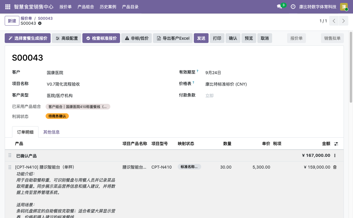The height and width of the screenshot is (218, 353).
Task: Click the 客户组合 tag in 已采用产品组合
Action: coord(78,107)
